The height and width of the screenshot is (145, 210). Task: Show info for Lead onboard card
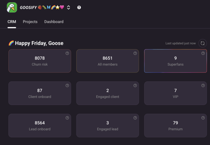[x=67, y=118]
